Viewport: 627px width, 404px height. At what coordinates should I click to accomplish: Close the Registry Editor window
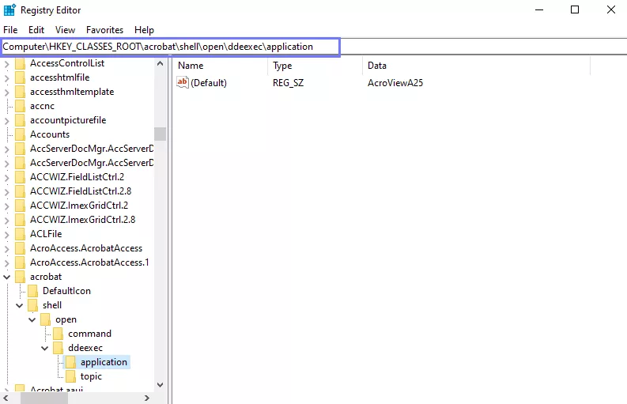pos(610,9)
